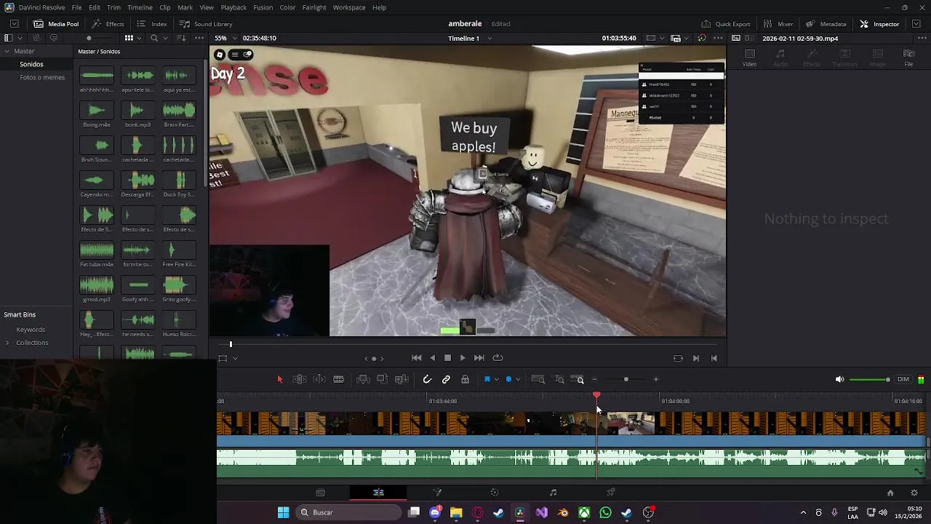The width and height of the screenshot is (931, 524).
Task: Switch to the Deliver page
Action: click(x=611, y=493)
